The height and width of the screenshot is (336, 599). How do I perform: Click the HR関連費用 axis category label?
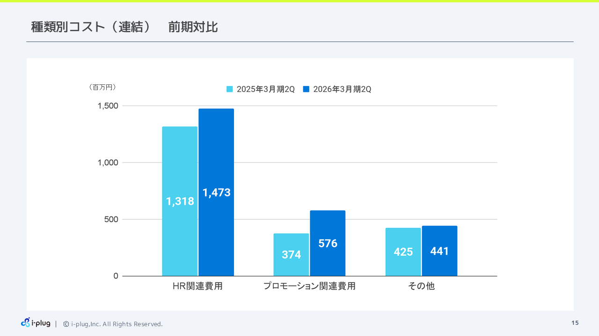[x=197, y=286]
